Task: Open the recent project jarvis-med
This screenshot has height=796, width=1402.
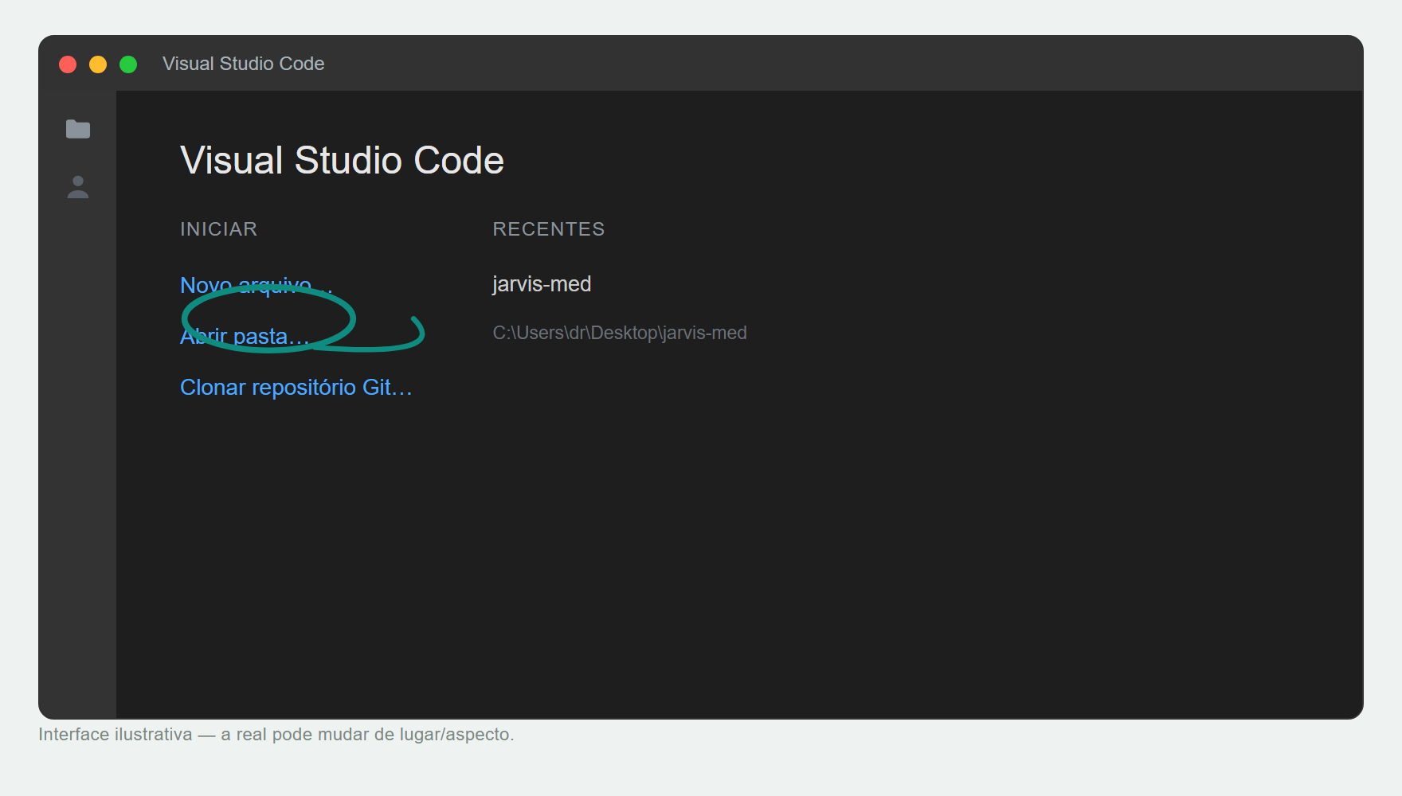Action: (x=542, y=284)
